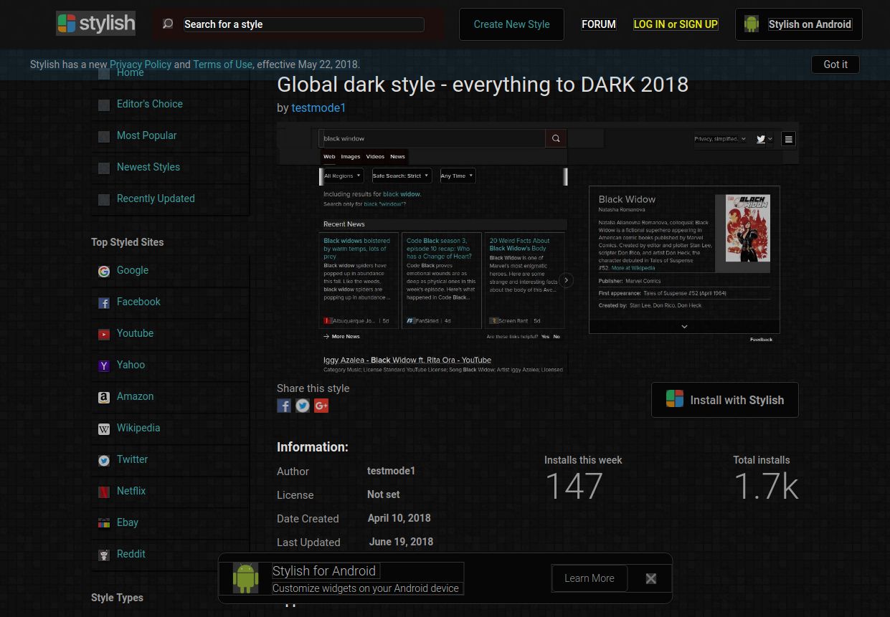
Task: Open Netflix styles link
Action: (x=131, y=491)
